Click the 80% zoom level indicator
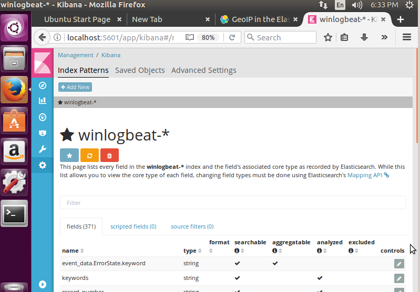420x292 pixels. pos(208,37)
